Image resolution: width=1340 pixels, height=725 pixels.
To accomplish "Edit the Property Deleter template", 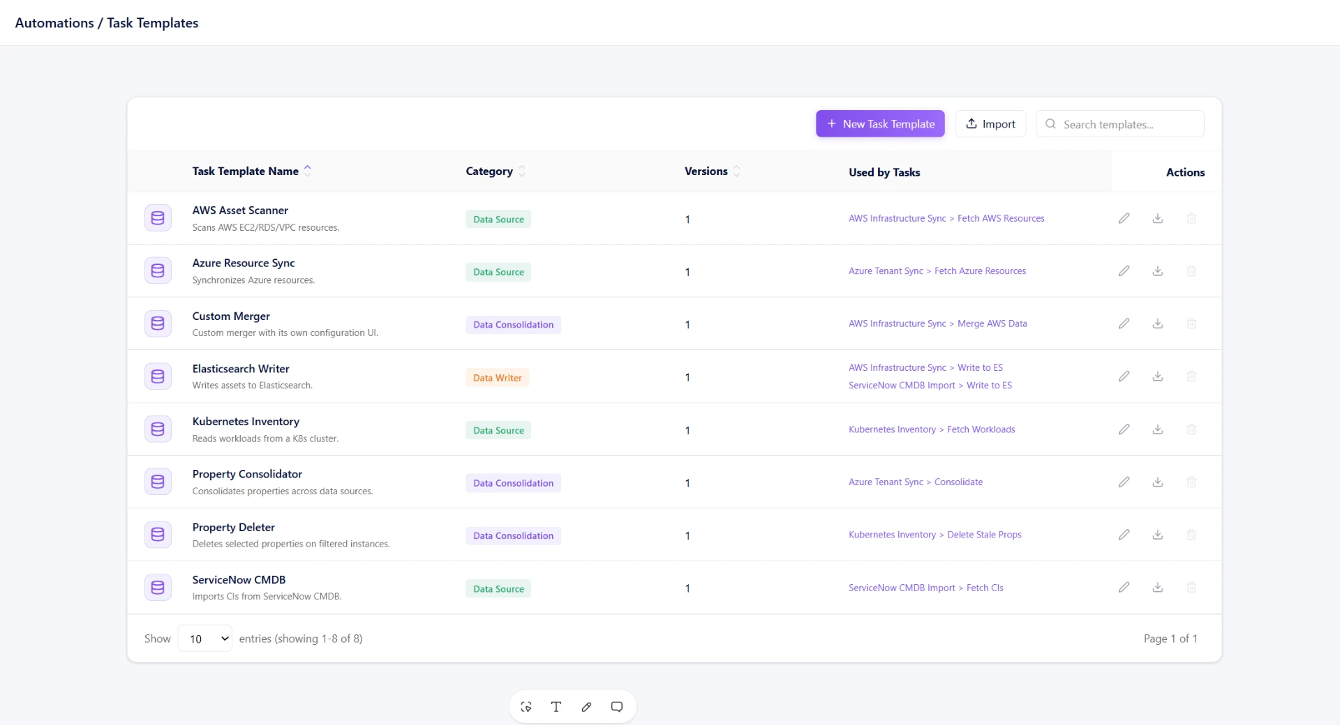I will click(1124, 535).
